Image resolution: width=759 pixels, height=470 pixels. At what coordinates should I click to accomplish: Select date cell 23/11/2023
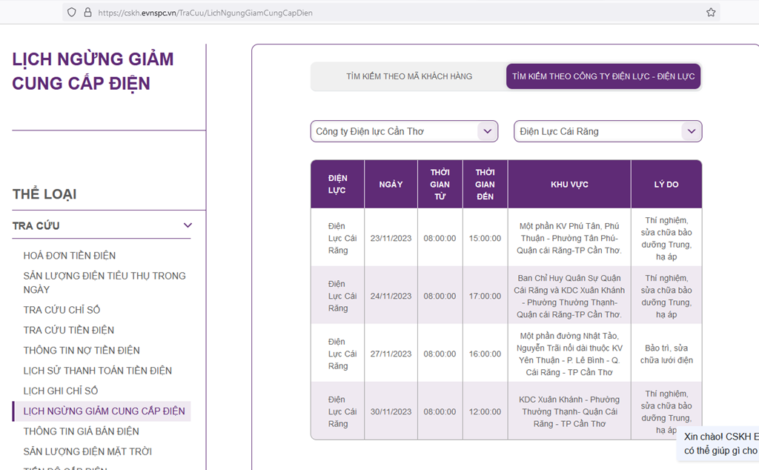(391, 238)
